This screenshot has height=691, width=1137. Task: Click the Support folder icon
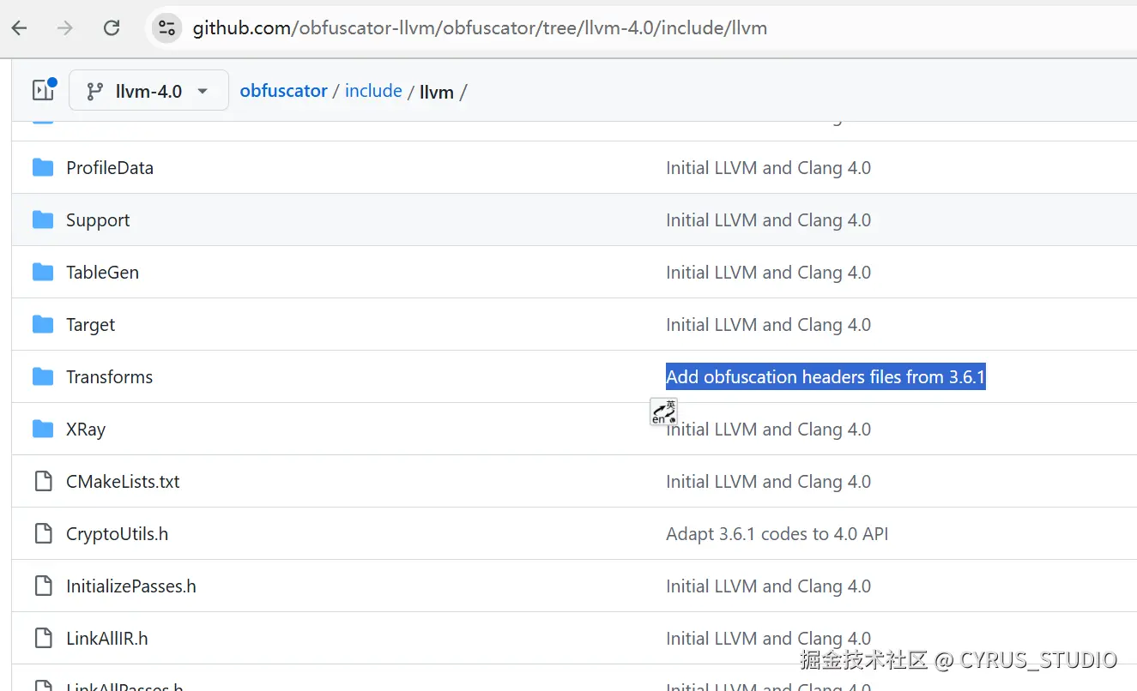[43, 220]
